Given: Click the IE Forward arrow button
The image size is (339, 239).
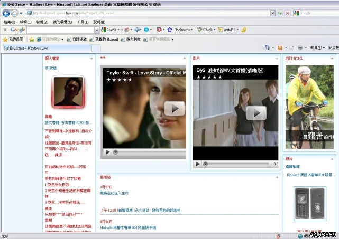Looking at the screenshot, I should [14, 13].
